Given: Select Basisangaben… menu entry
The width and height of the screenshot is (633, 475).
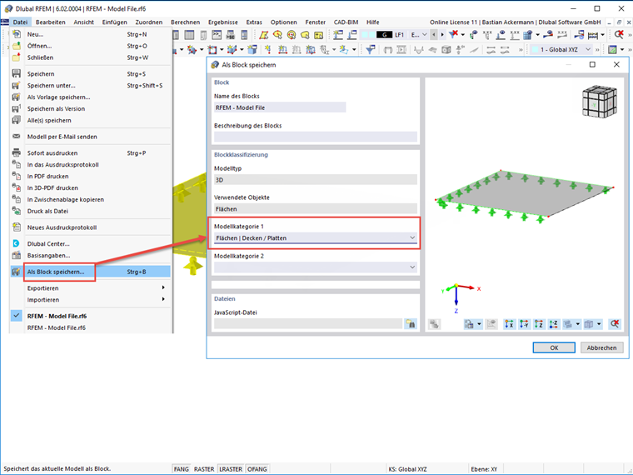Looking at the screenshot, I should coord(91,255).
